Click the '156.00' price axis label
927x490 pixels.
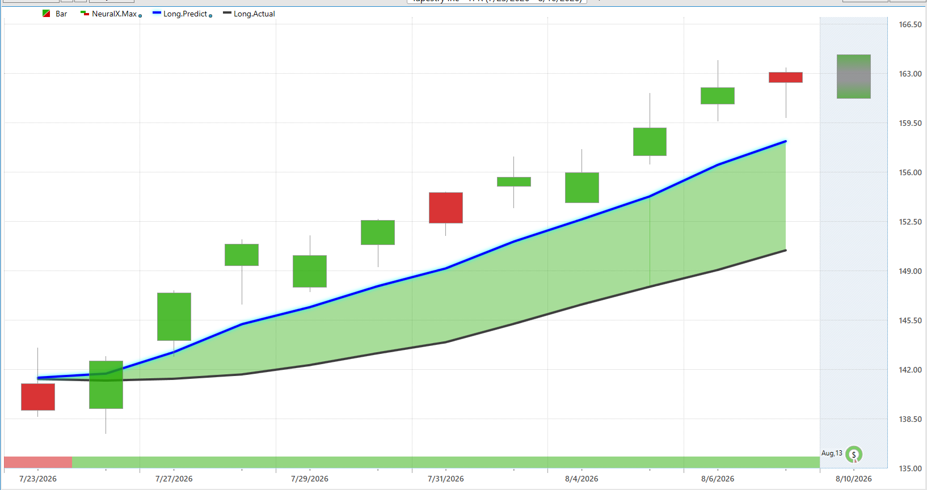click(x=911, y=172)
